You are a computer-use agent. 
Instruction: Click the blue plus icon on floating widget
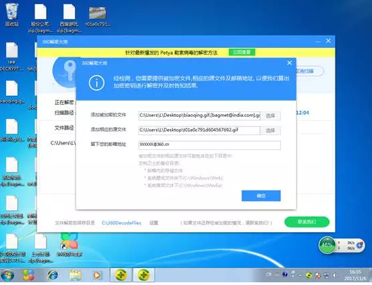(x=360, y=245)
